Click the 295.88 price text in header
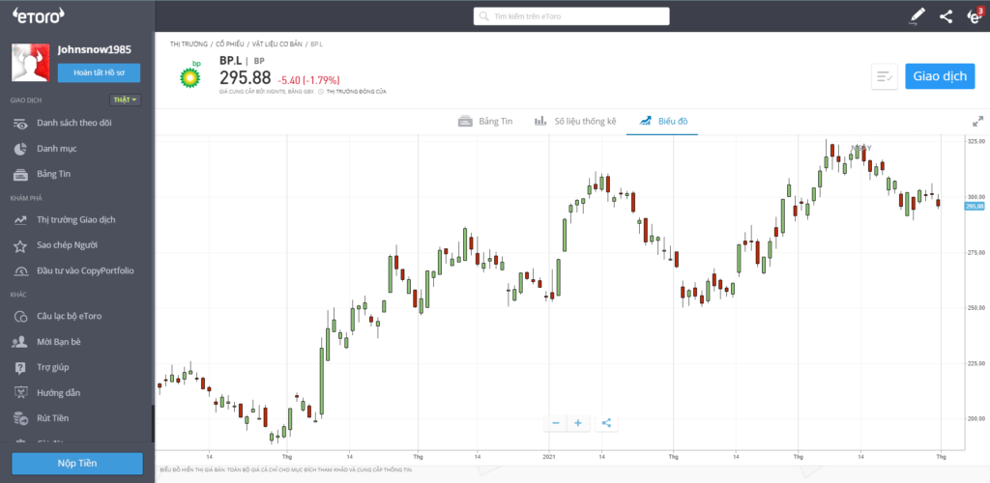The height and width of the screenshot is (483, 990). point(245,78)
